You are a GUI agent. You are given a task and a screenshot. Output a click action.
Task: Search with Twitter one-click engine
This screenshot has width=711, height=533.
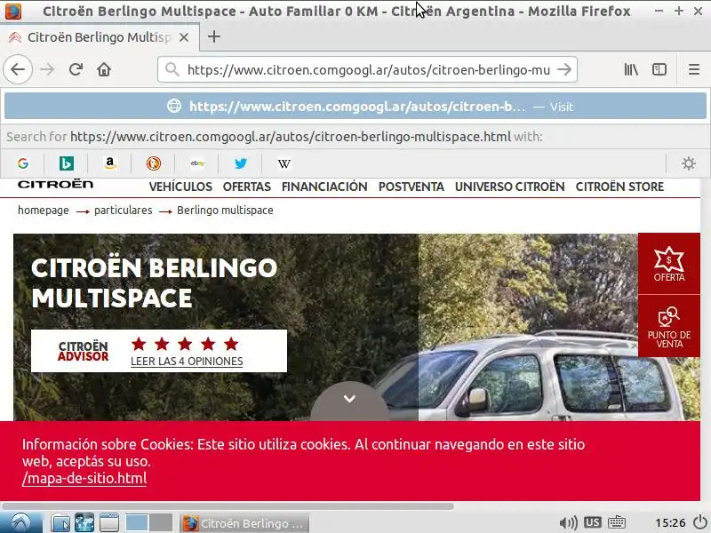tap(240, 163)
